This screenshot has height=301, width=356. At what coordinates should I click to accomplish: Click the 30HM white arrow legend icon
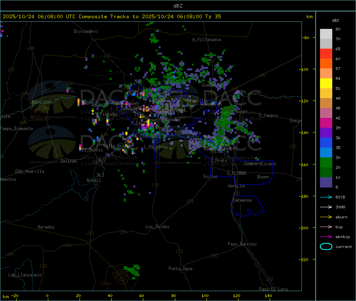point(326,207)
